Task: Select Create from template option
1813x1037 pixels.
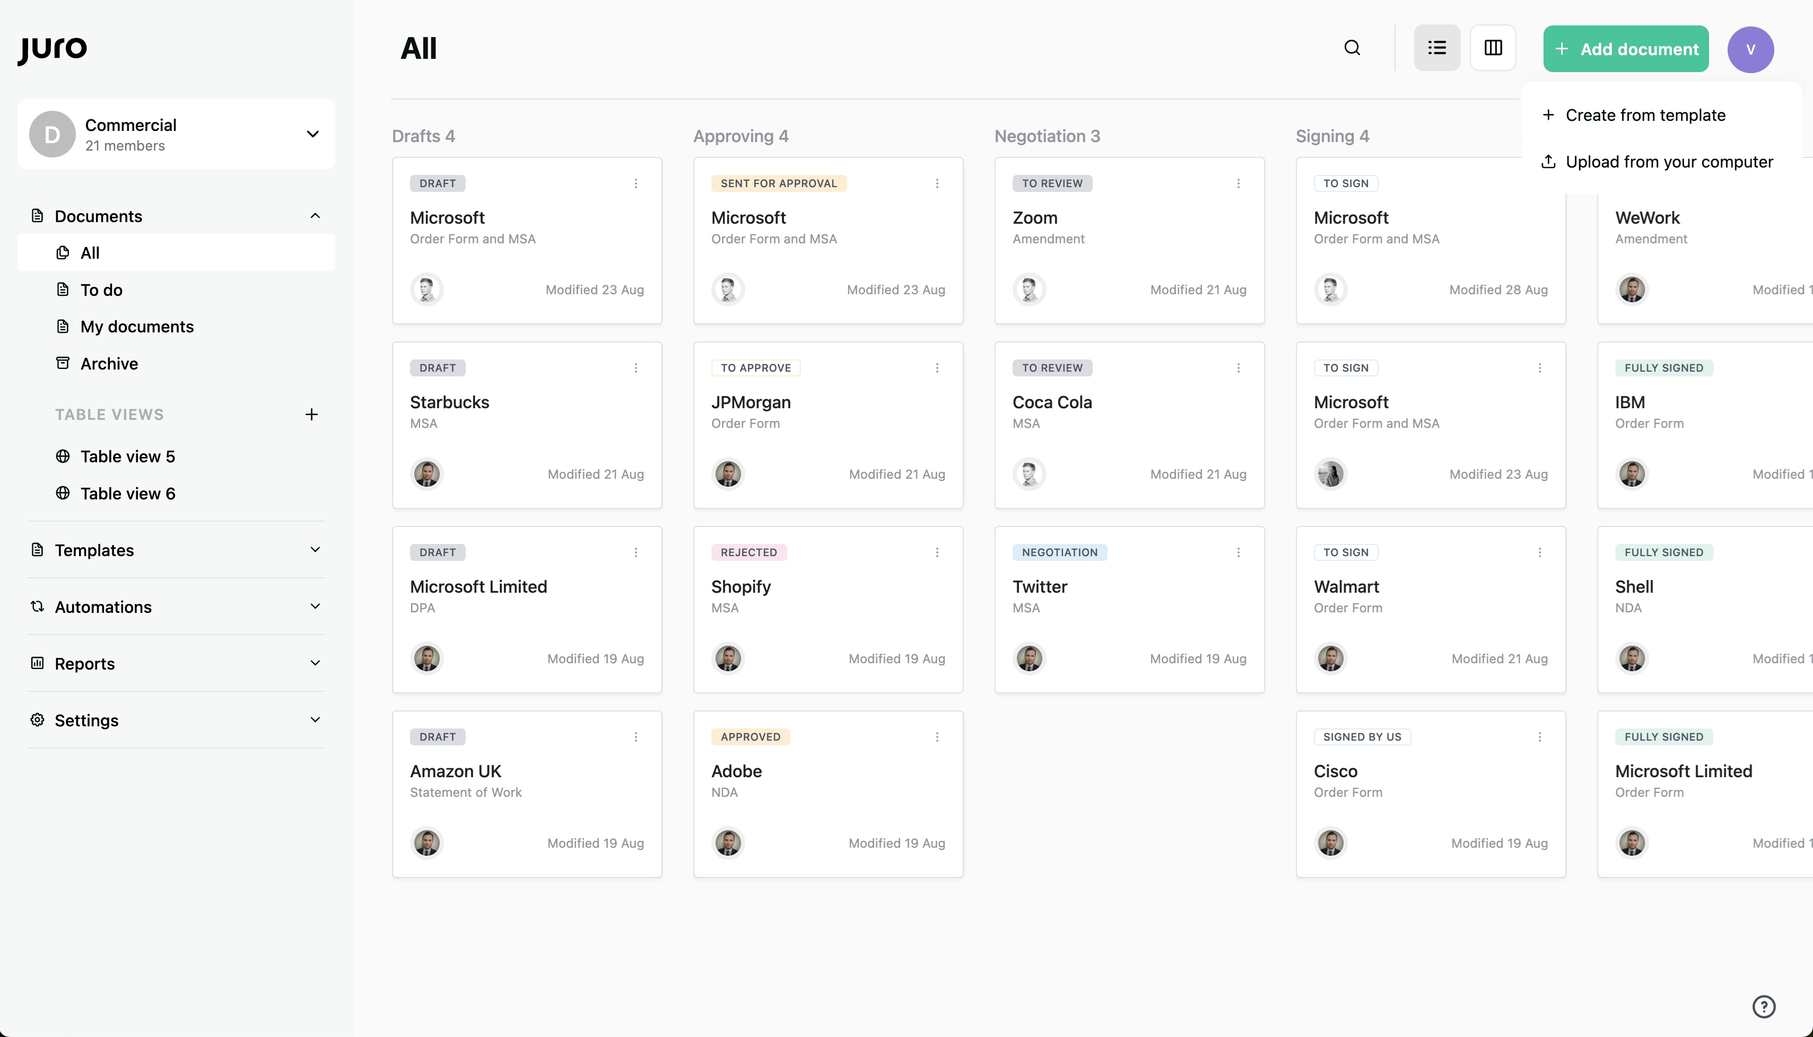Action: click(1644, 116)
